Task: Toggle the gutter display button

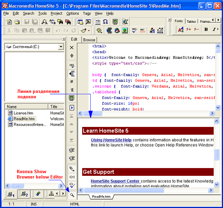Action: click(72, 74)
